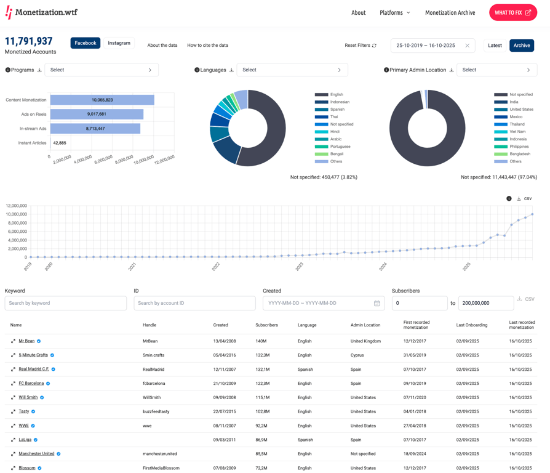The image size is (550, 473).
Task: Download Primary Admin Location data via its download icon
Action: pos(452,70)
